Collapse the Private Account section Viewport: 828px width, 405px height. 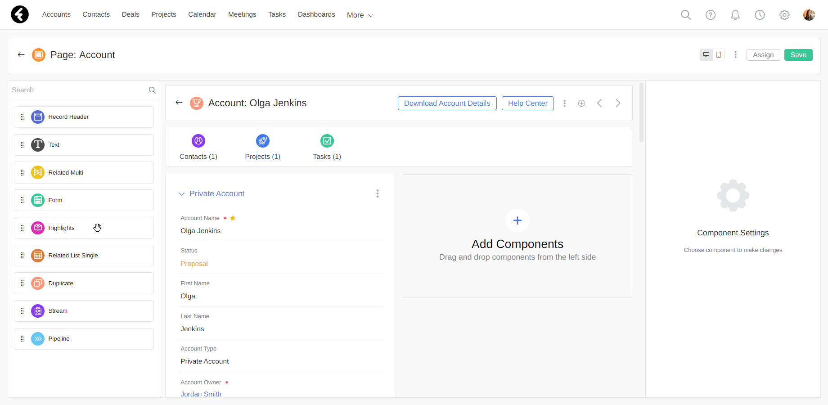182,194
